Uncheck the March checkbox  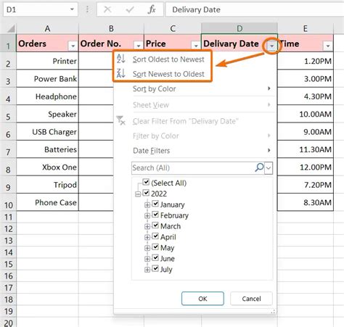[155, 225]
